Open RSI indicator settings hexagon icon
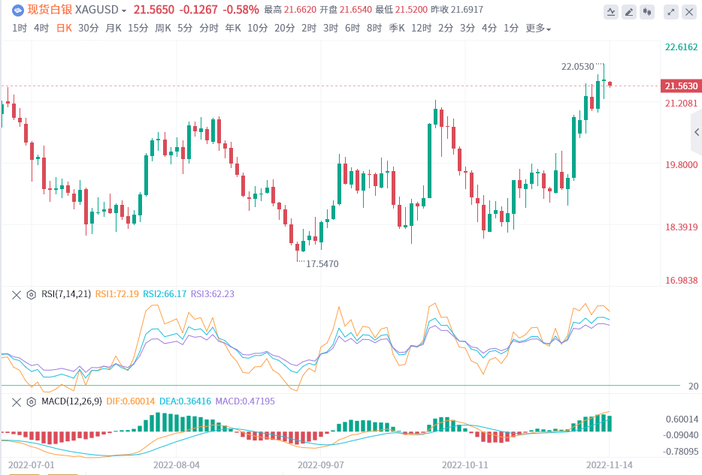The height and width of the screenshot is (475, 702). (x=31, y=295)
